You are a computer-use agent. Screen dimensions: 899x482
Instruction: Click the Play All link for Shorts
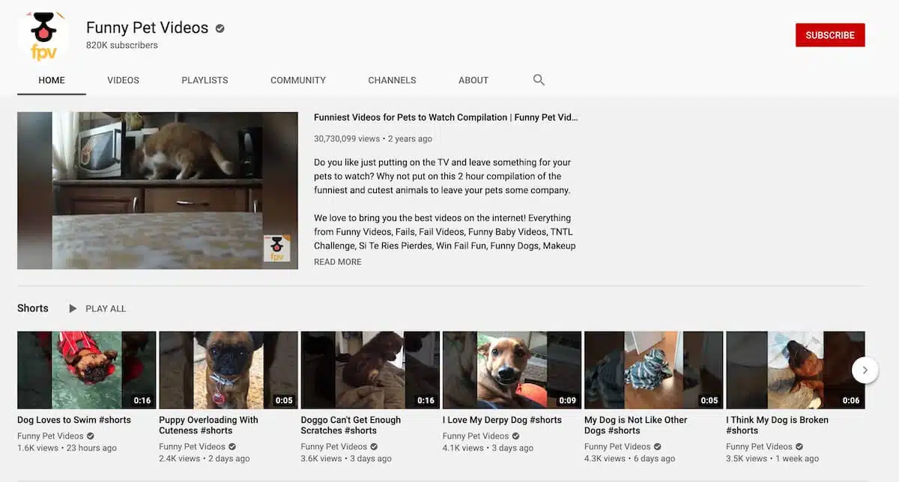106,308
